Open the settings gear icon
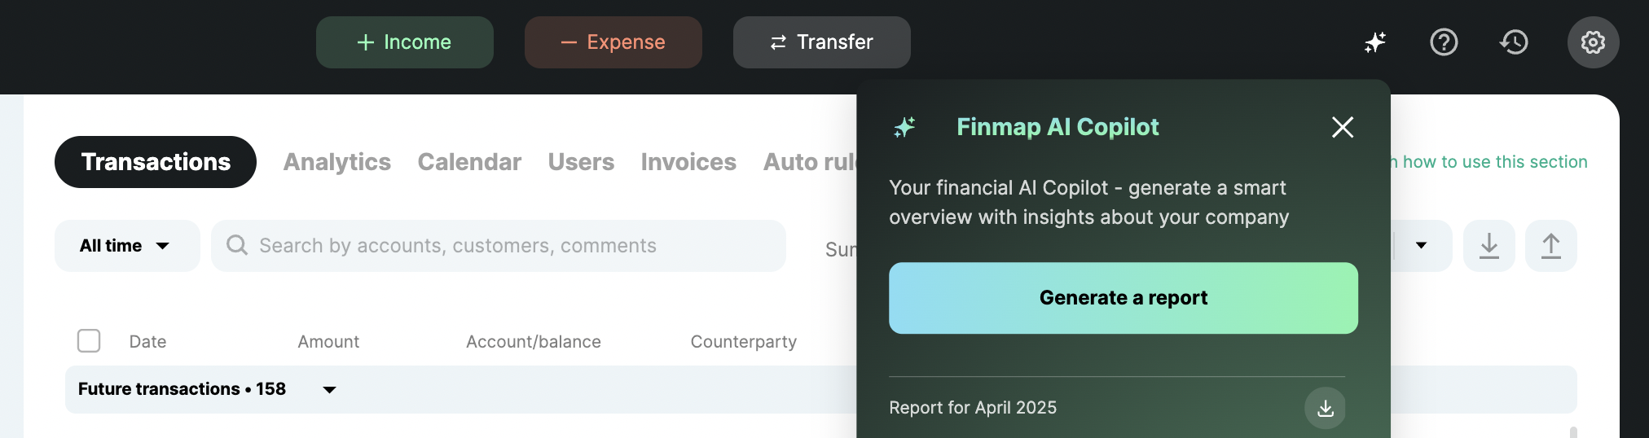1649x438 pixels. pos(1593,42)
